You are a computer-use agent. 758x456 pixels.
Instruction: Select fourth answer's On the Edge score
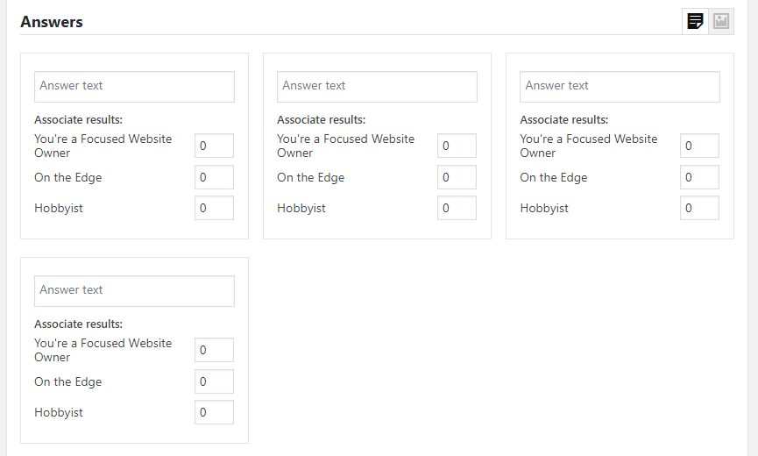click(x=214, y=381)
